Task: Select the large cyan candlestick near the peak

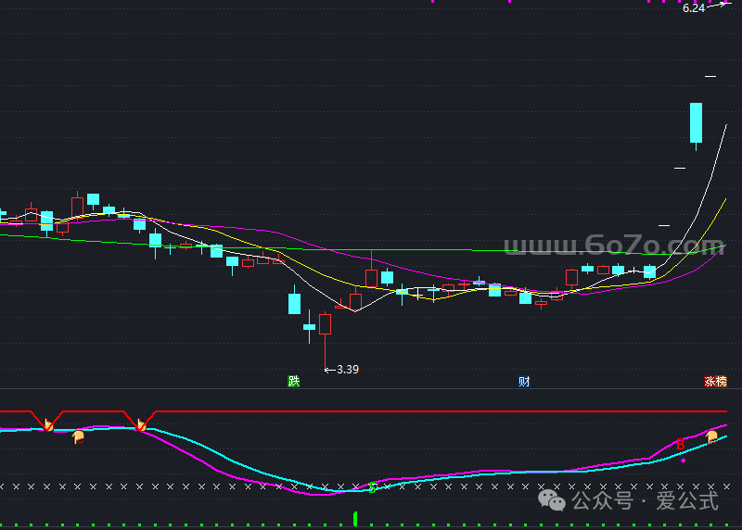Action: click(x=696, y=122)
